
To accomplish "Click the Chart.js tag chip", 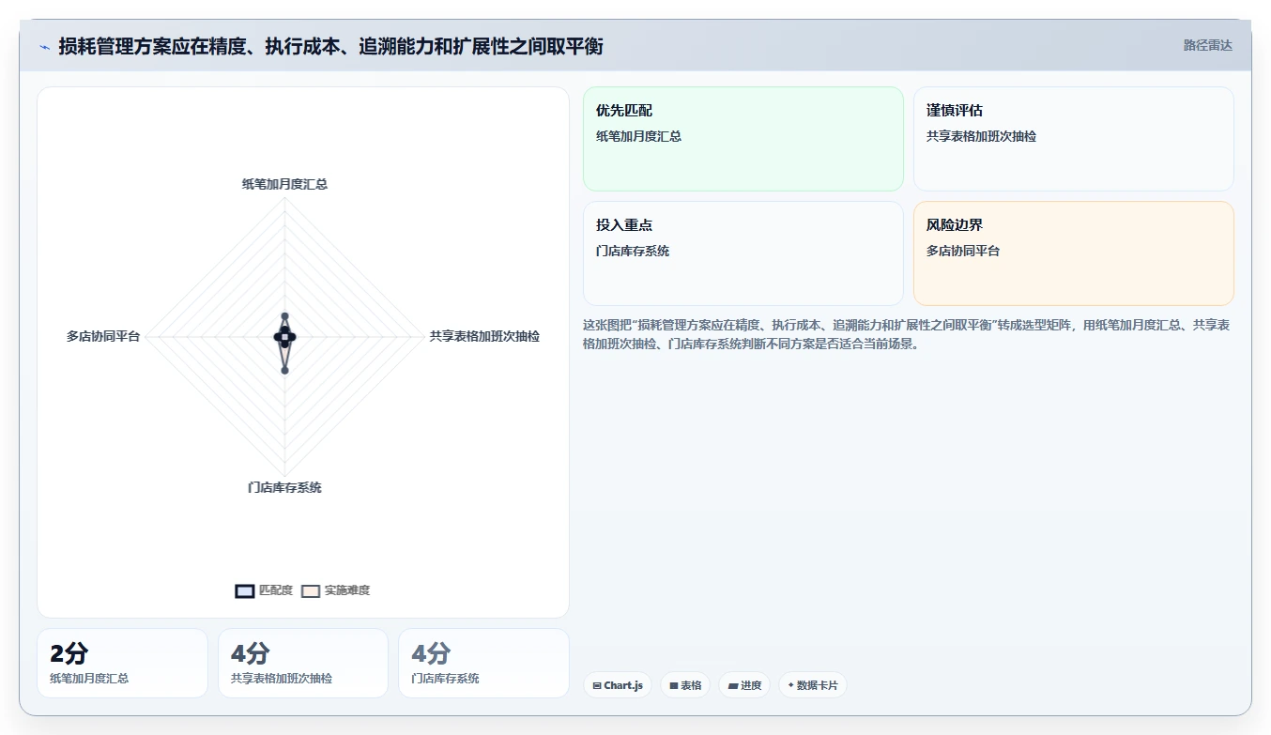I will 617,685.
